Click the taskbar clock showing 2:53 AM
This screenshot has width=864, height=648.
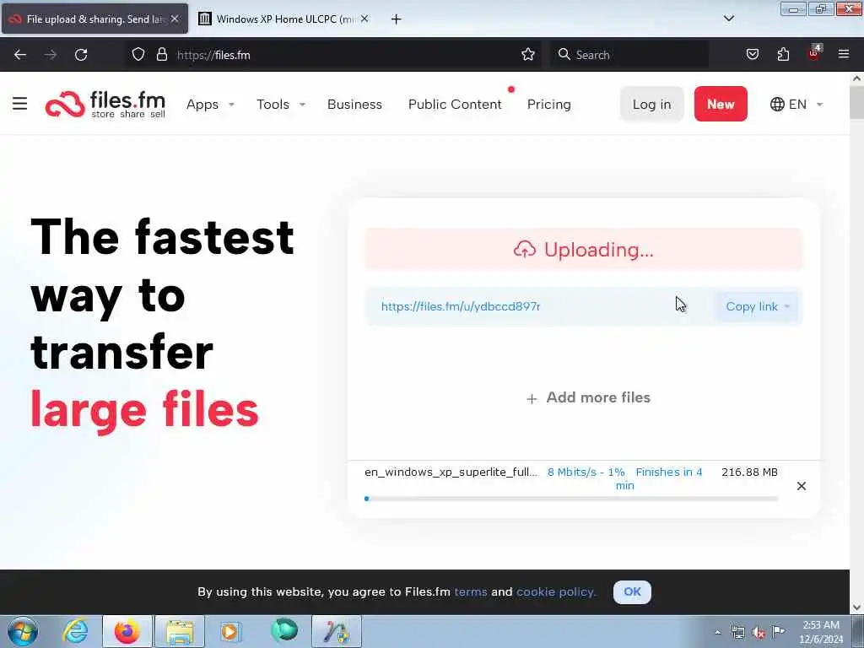pos(821,632)
